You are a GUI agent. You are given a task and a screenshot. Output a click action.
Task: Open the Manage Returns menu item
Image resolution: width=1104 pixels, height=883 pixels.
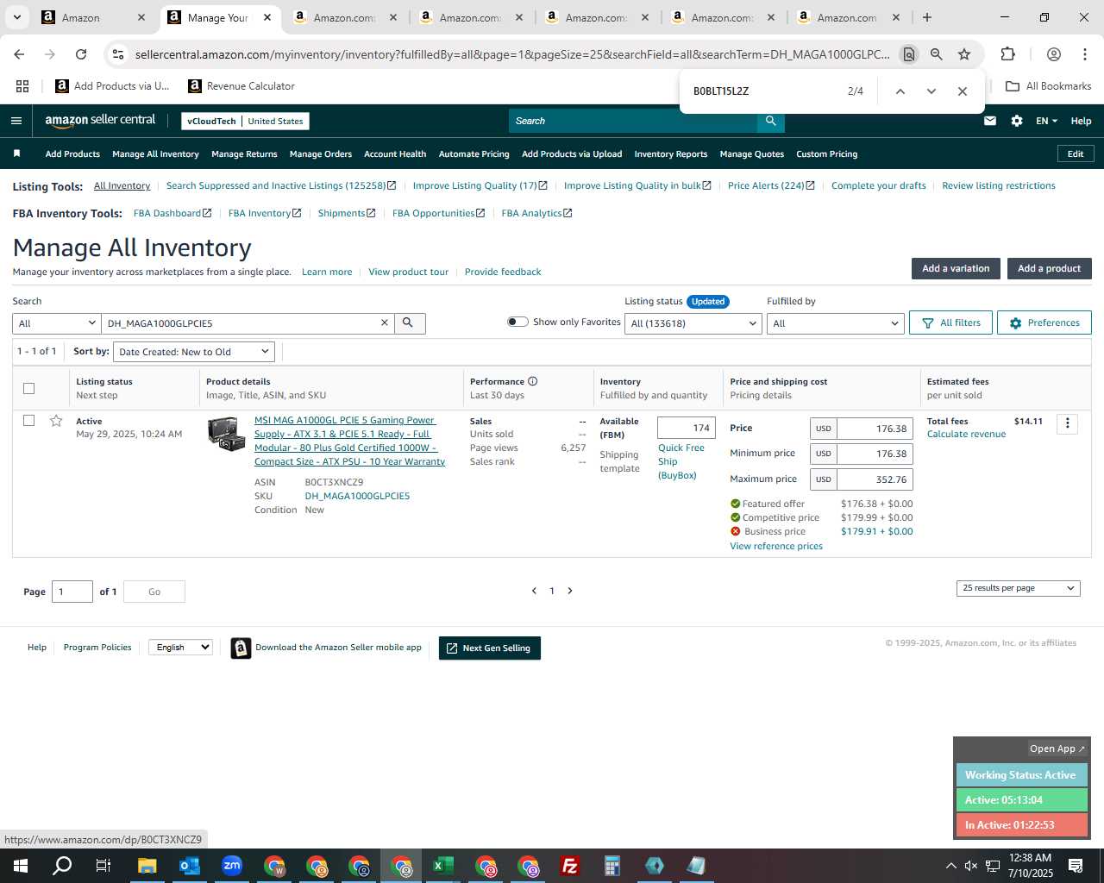tap(244, 154)
